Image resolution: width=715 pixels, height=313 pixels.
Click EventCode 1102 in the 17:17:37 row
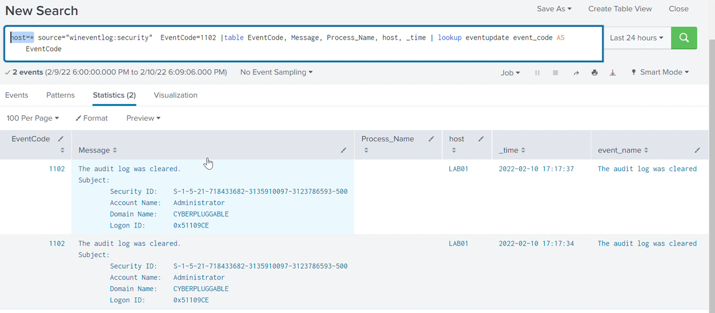click(x=57, y=169)
